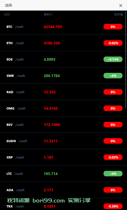Image resolution: width=127 pixels, height=210 pixels.
Task: Click the 涨跌幅 column header
Action: [x=118, y=15]
